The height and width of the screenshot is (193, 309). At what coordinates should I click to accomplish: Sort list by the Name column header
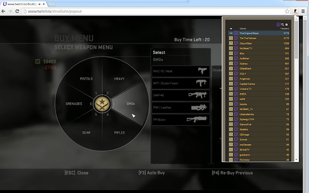point(243,28)
